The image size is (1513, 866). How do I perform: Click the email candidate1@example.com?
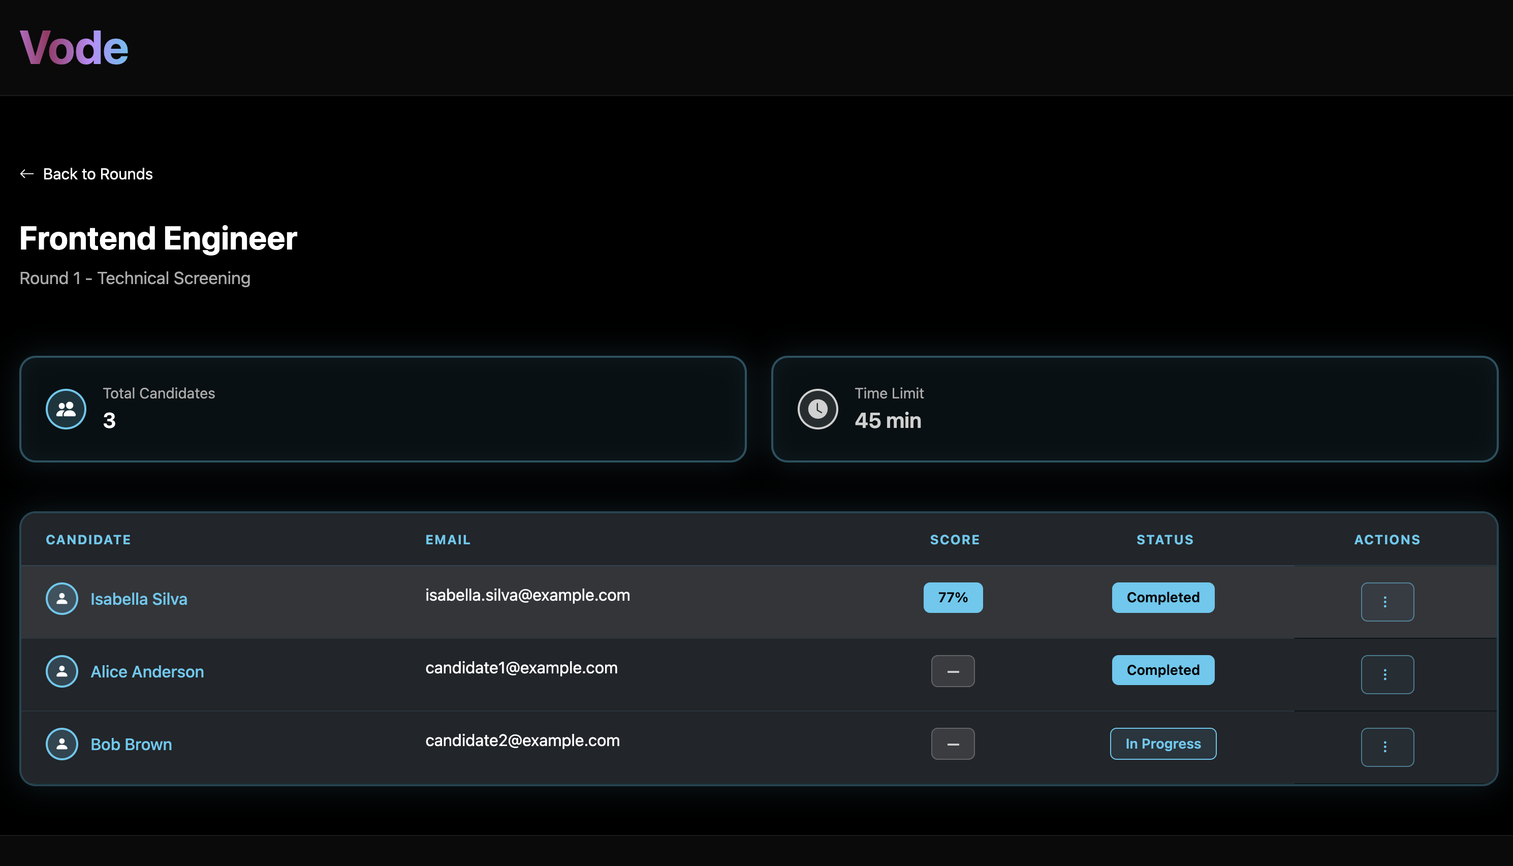click(521, 668)
